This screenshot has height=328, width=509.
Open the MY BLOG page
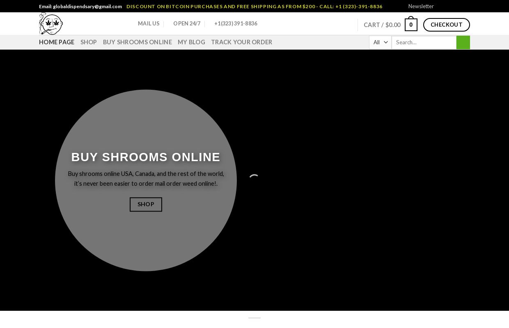point(191,42)
